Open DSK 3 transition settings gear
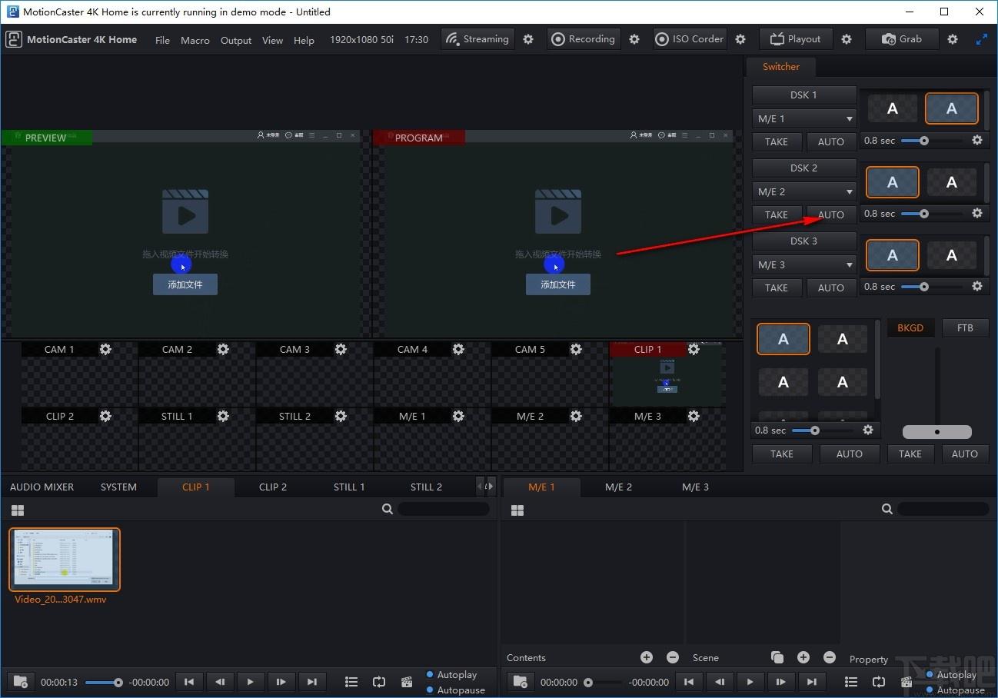The image size is (998, 698). 977,286
